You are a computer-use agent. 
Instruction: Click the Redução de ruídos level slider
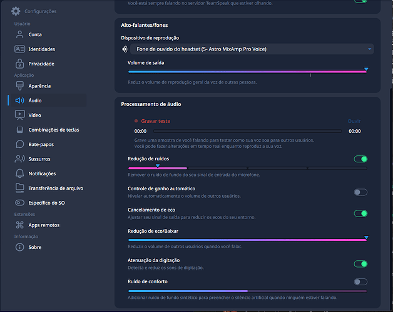[x=247, y=168]
